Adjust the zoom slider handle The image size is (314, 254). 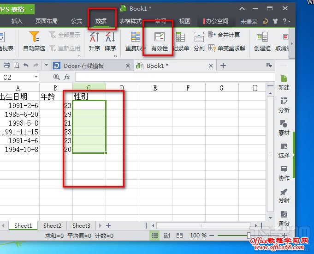coord(249,235)
